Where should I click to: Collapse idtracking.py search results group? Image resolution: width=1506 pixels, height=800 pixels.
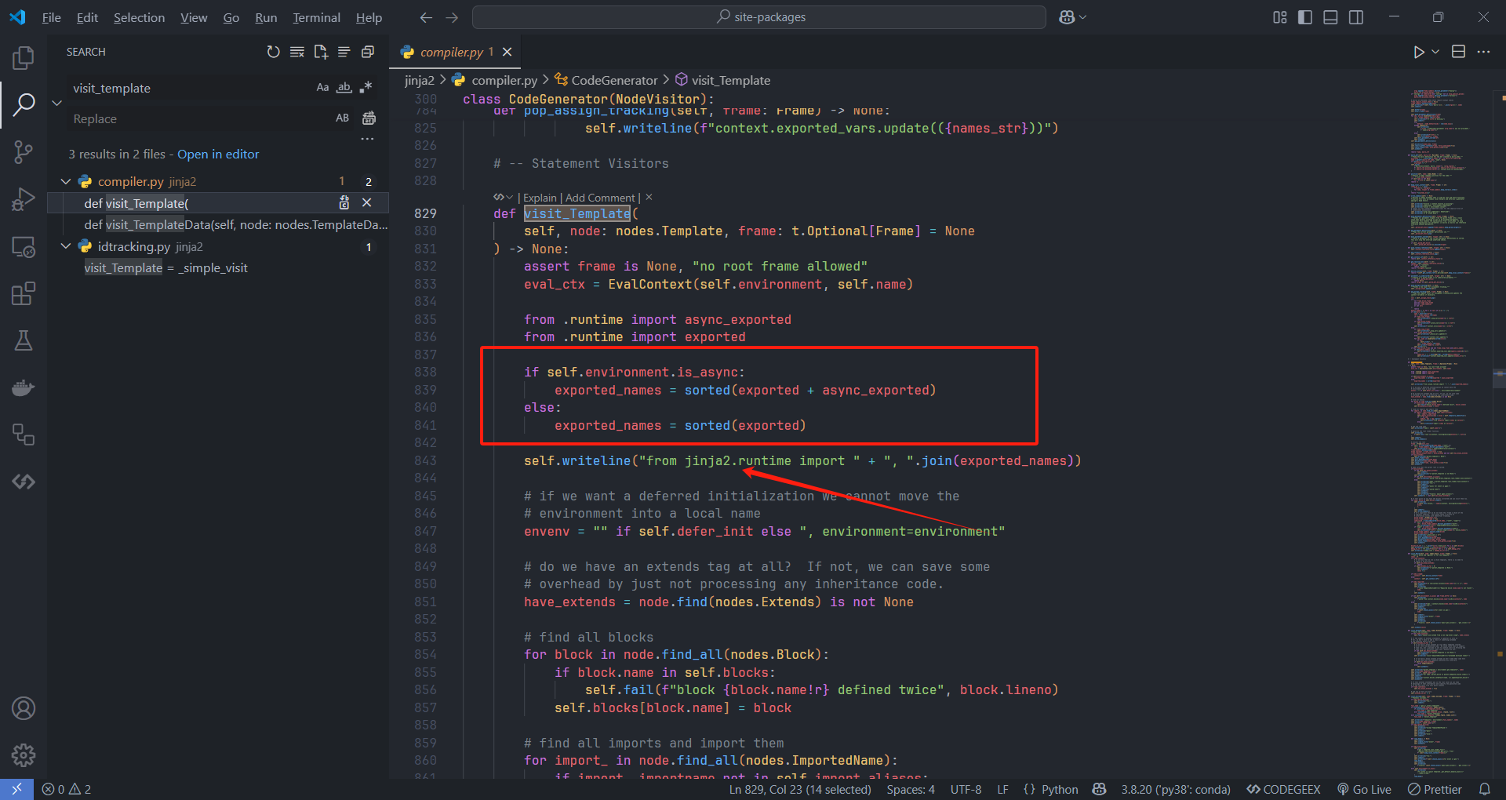pos(66,246)
